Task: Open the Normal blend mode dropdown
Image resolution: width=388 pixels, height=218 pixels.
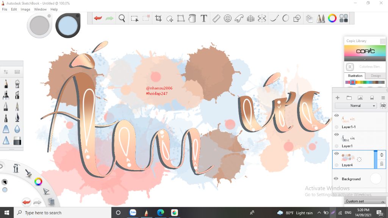Action: [x=355, y=105]
